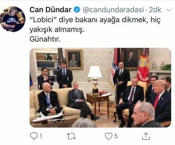View the like count number 5
This screenshot has width=175, height=145.
pyautogui.click(x=116, y=136)
